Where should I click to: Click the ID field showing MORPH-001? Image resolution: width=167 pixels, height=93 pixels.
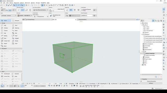[x=87, y=16]
